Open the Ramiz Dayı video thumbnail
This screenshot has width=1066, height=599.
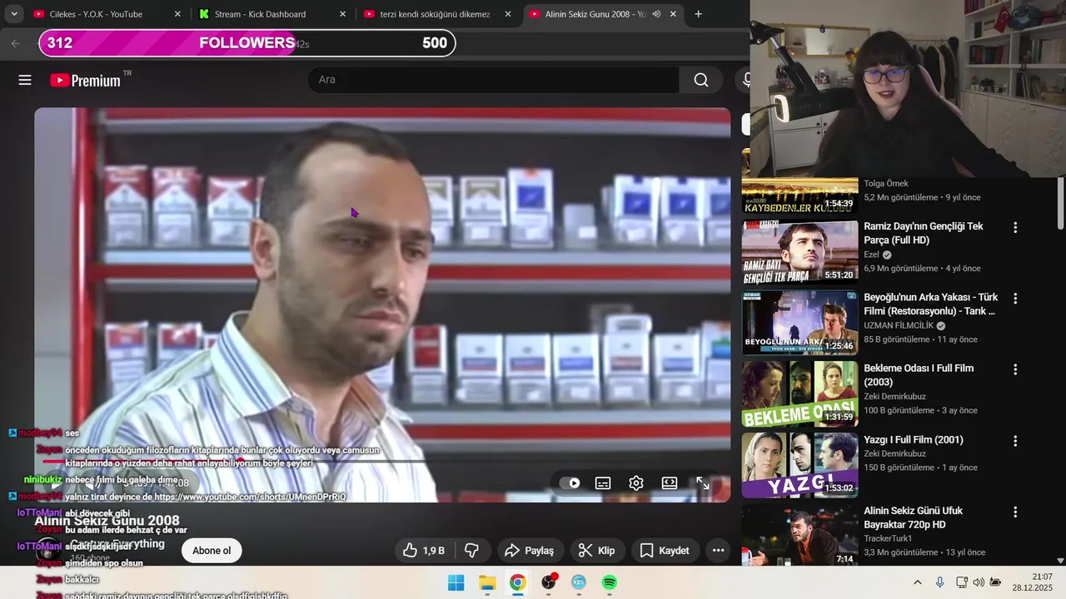tap(799, 251)
